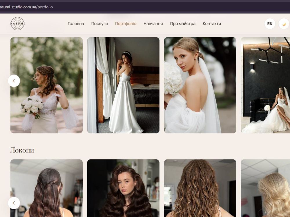
Task: Open photo of bride with bouquet outdoors
Action: tap(46, 85)
